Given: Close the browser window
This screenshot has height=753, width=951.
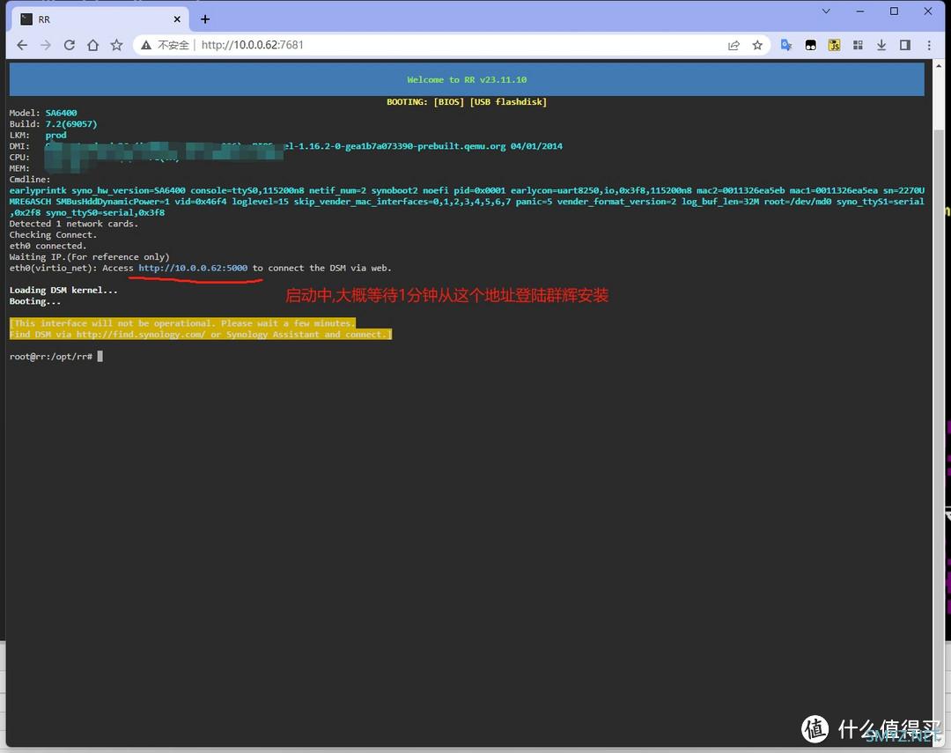Looking at the screenshot, I should pyautogui.click(x=928, y=11).
